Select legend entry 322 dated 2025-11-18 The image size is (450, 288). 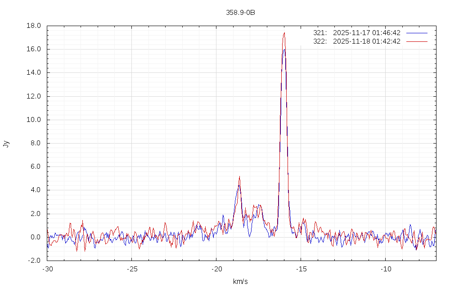coord(356,41)
